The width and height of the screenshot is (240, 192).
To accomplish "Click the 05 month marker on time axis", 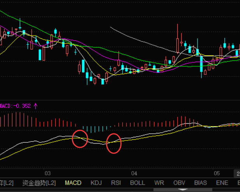I will tap(217, 173).
